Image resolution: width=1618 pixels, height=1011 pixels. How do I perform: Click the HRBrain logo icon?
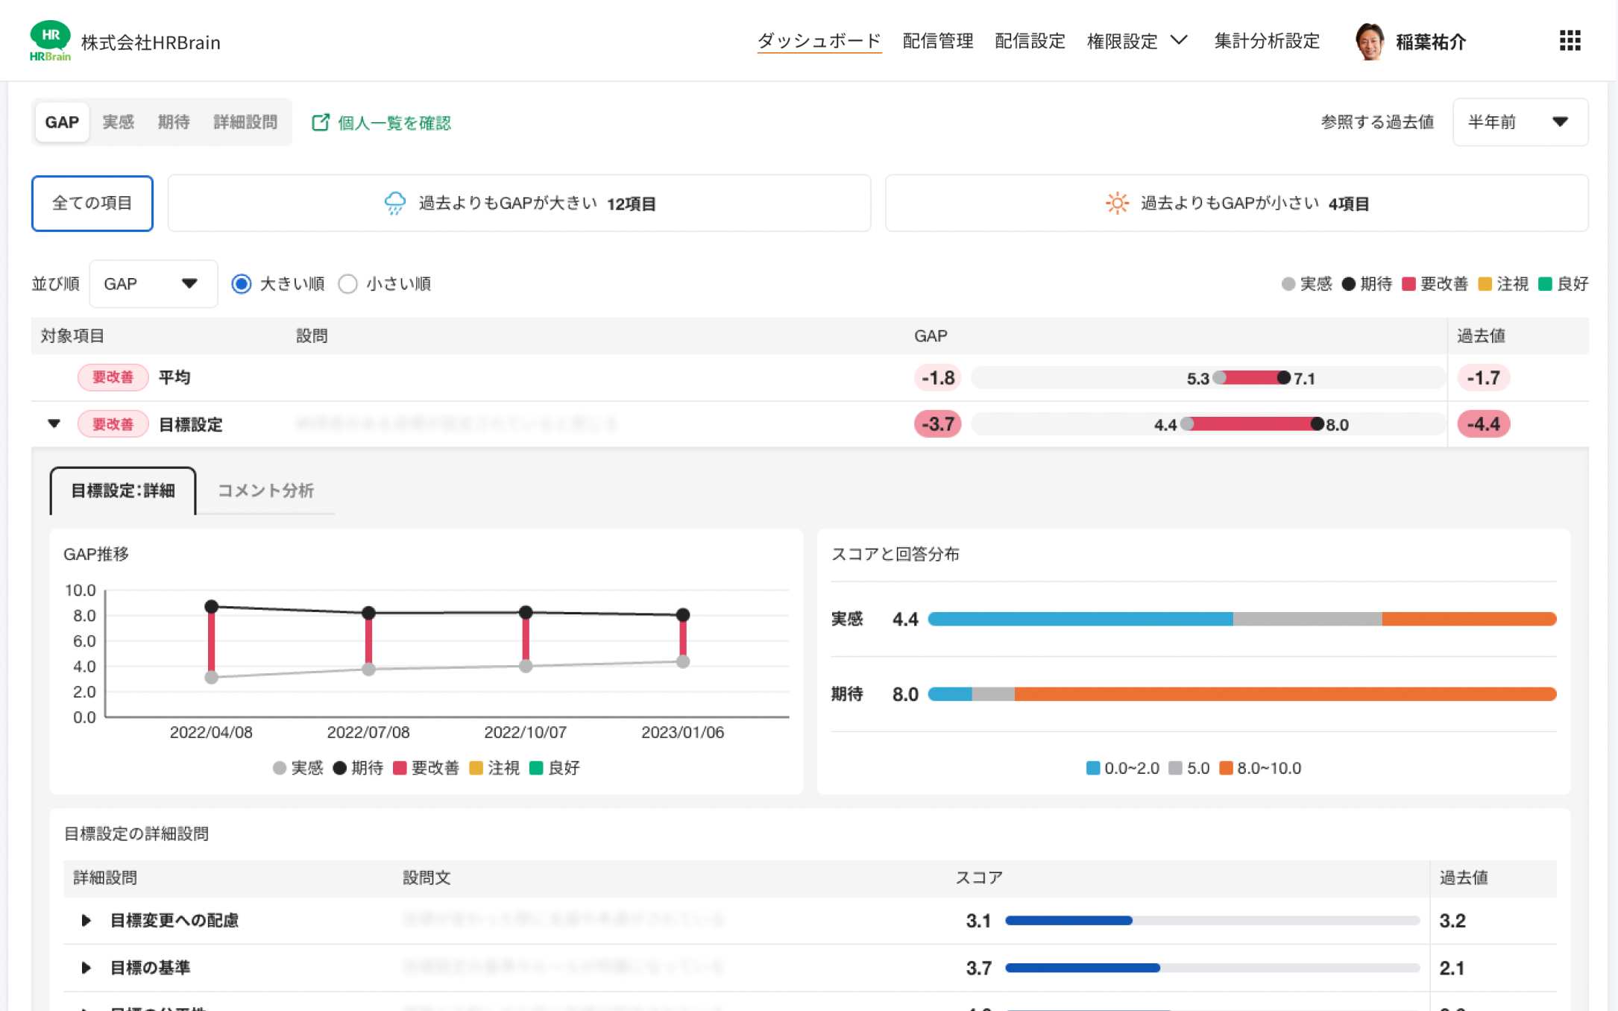tap(50, 41)
